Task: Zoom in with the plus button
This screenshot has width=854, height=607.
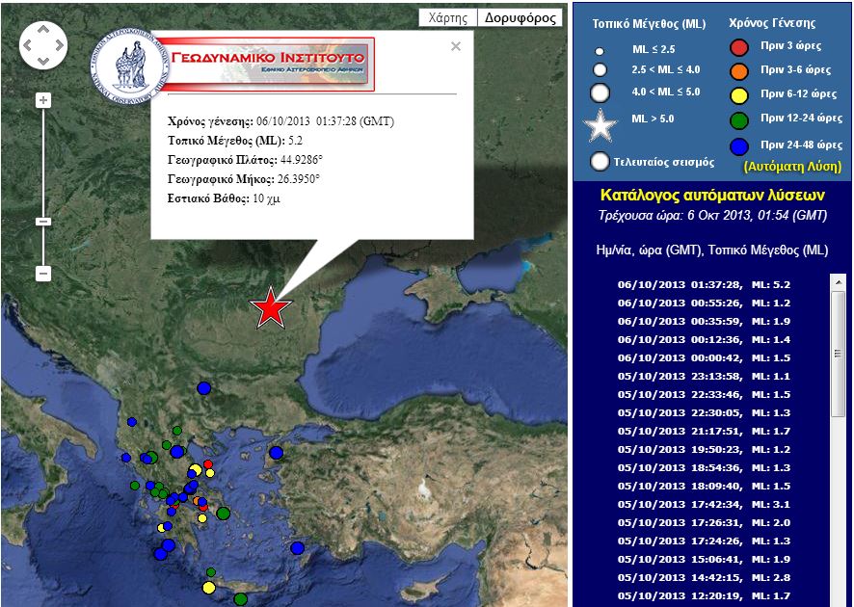Action: tap(43, 100)
